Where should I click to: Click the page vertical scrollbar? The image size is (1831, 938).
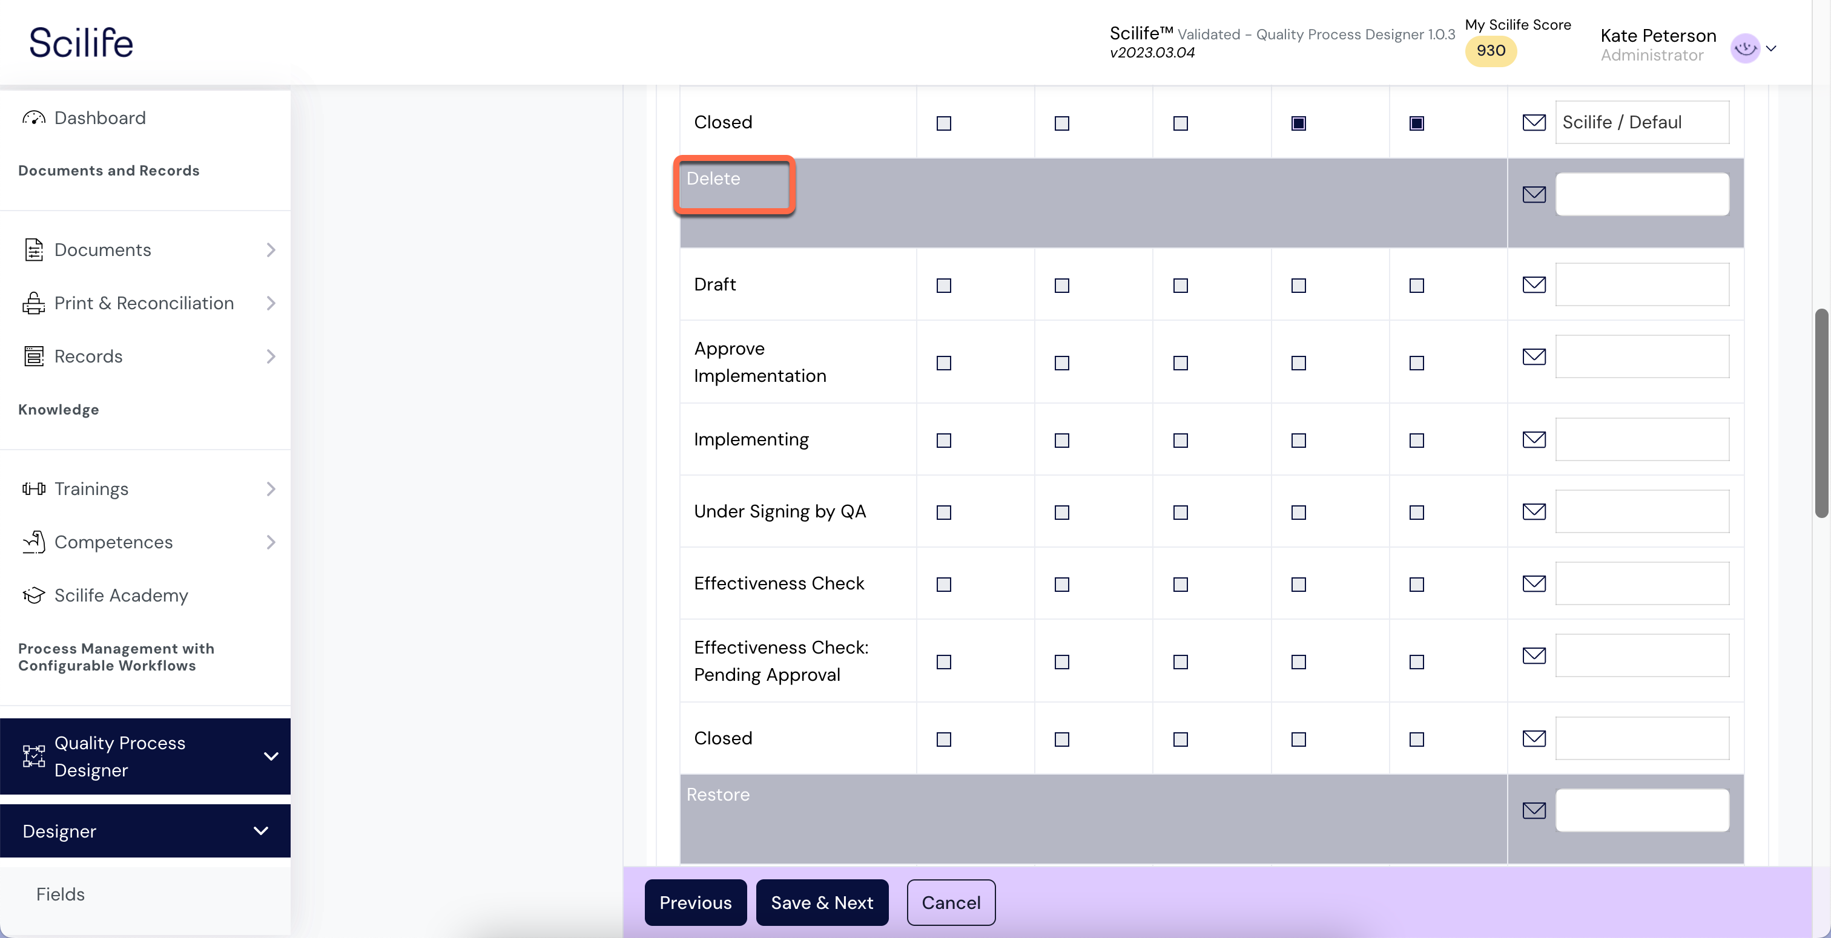click(1821, 413)
